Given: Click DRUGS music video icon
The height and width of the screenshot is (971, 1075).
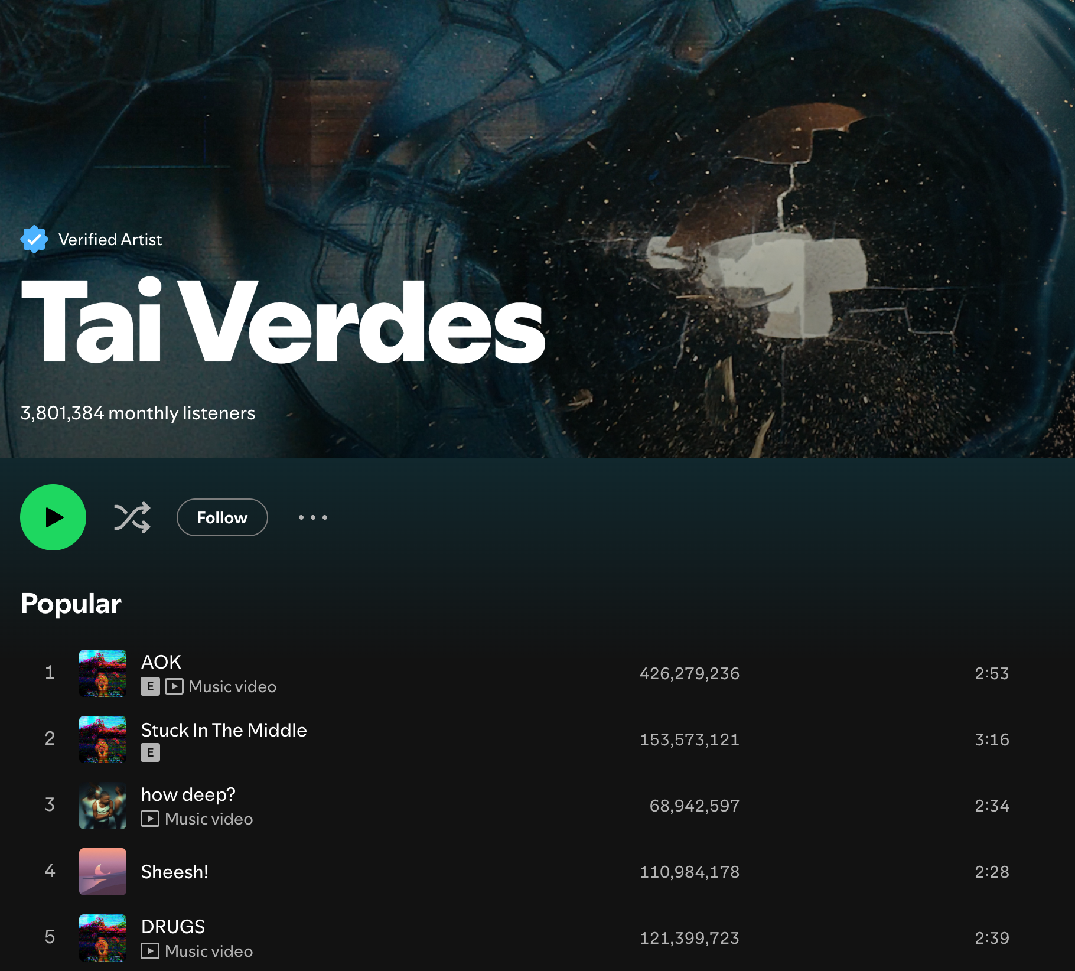Looking at the screenshot, I should click(150, 951).
